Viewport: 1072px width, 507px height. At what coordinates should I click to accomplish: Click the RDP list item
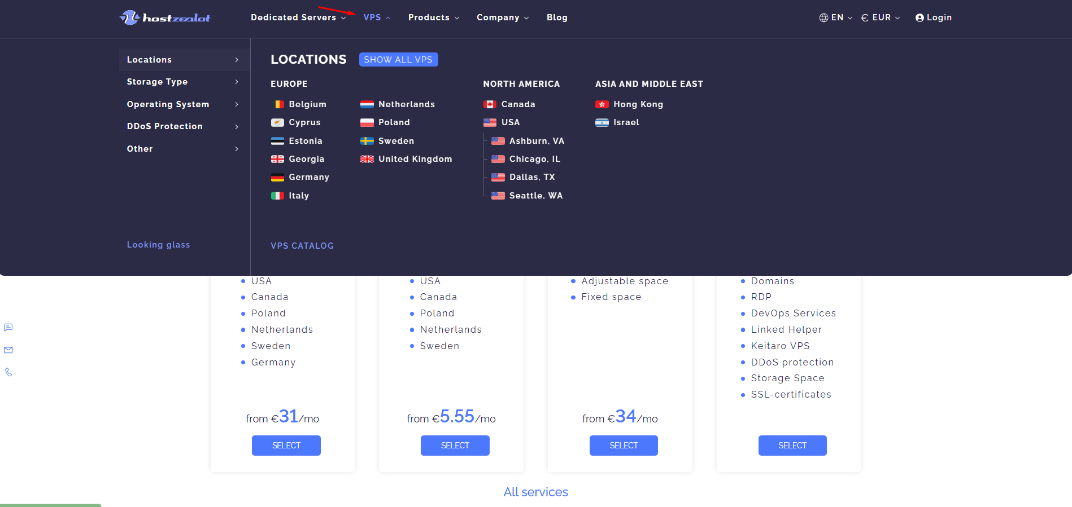[761, 297]
